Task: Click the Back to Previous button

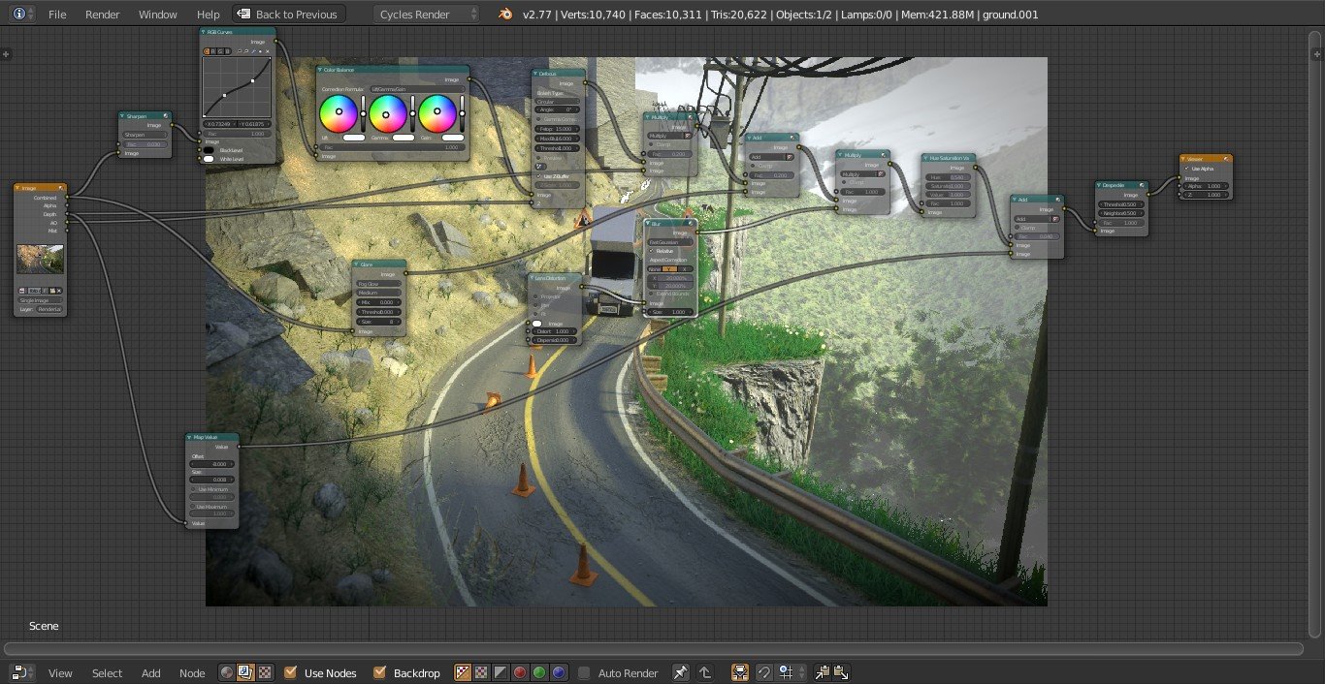Action: coord(288,14)
